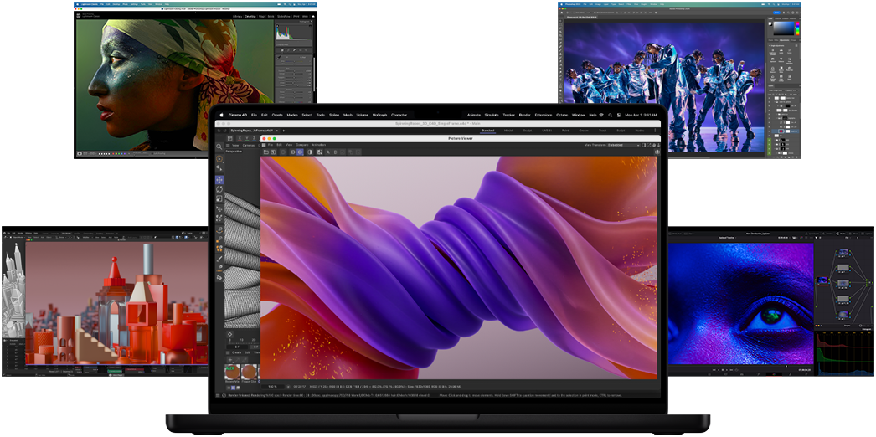Toggle the A compare button in Picture Viewer
Viewport: 876px width, 437px height.
coord(327,152)
